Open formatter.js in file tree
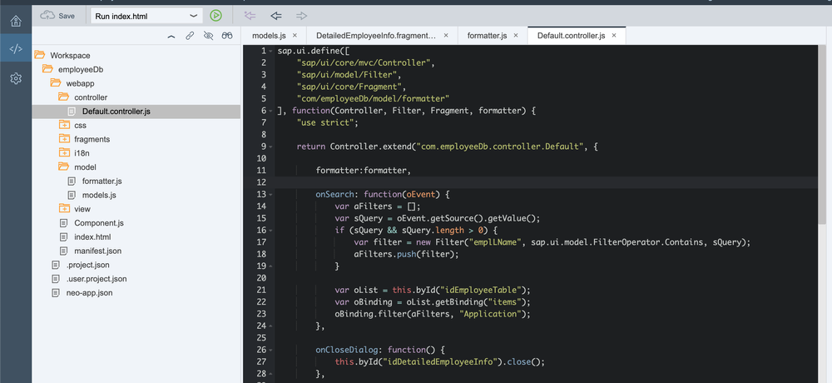This screenshot has height=383, width=832. pyautogui.click(x=102, y=182)
